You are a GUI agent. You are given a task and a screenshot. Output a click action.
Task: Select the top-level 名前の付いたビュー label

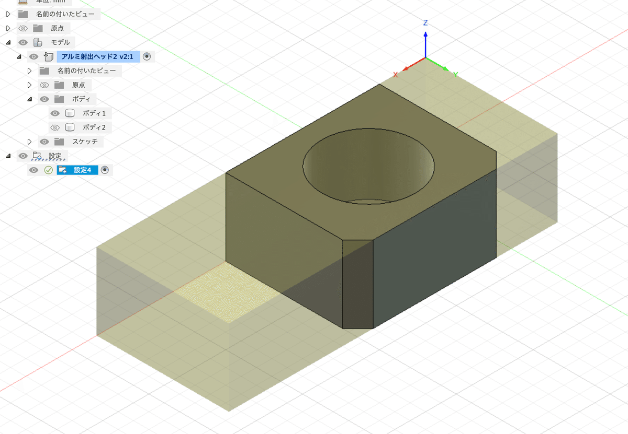click(65, 14)
